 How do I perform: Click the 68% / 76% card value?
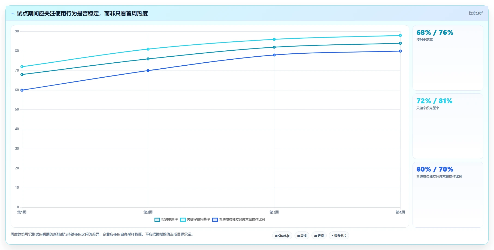coord(435,33)
